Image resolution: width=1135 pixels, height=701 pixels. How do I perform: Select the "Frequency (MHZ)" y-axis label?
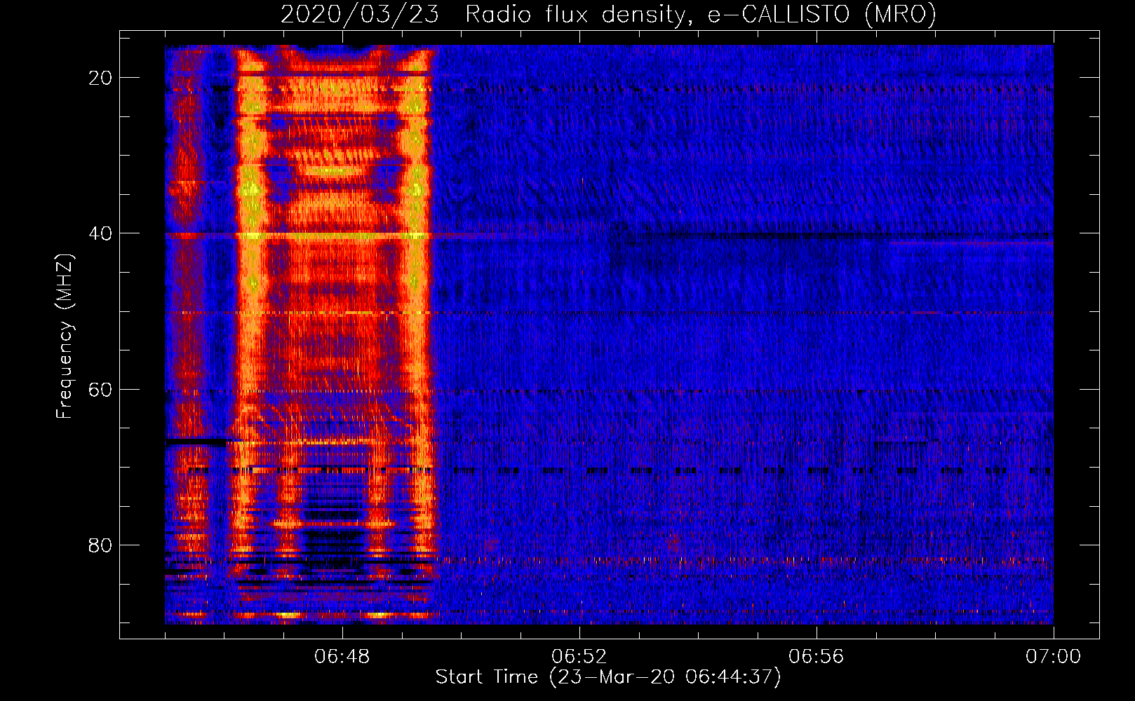tap(65, 336)
